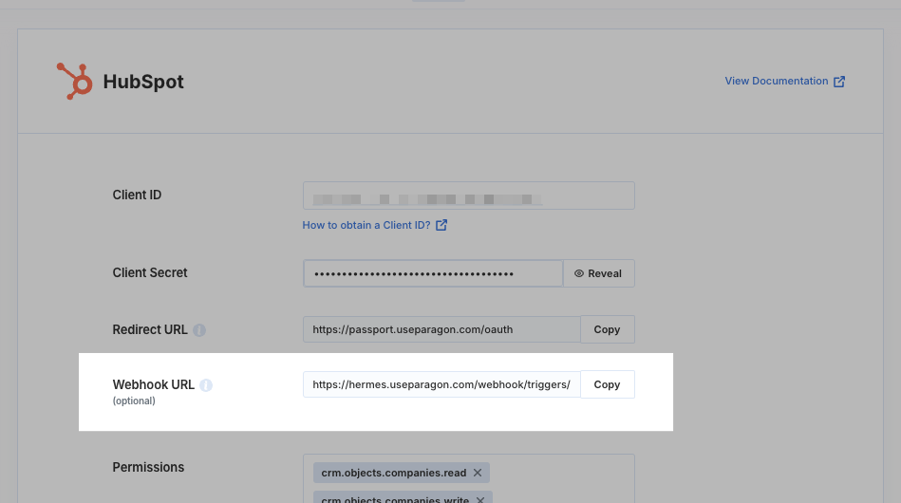Click the Client ID label
The image size is (901, 503).
pos(137,195)
